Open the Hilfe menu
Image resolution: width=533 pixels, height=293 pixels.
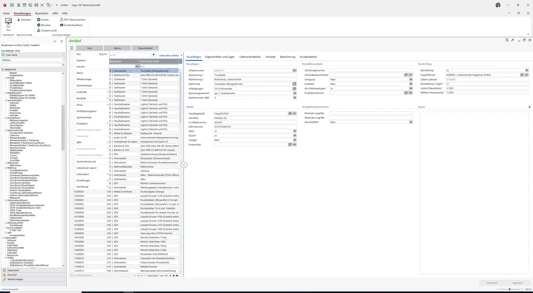pyautogui.click(x=65, y=13)
